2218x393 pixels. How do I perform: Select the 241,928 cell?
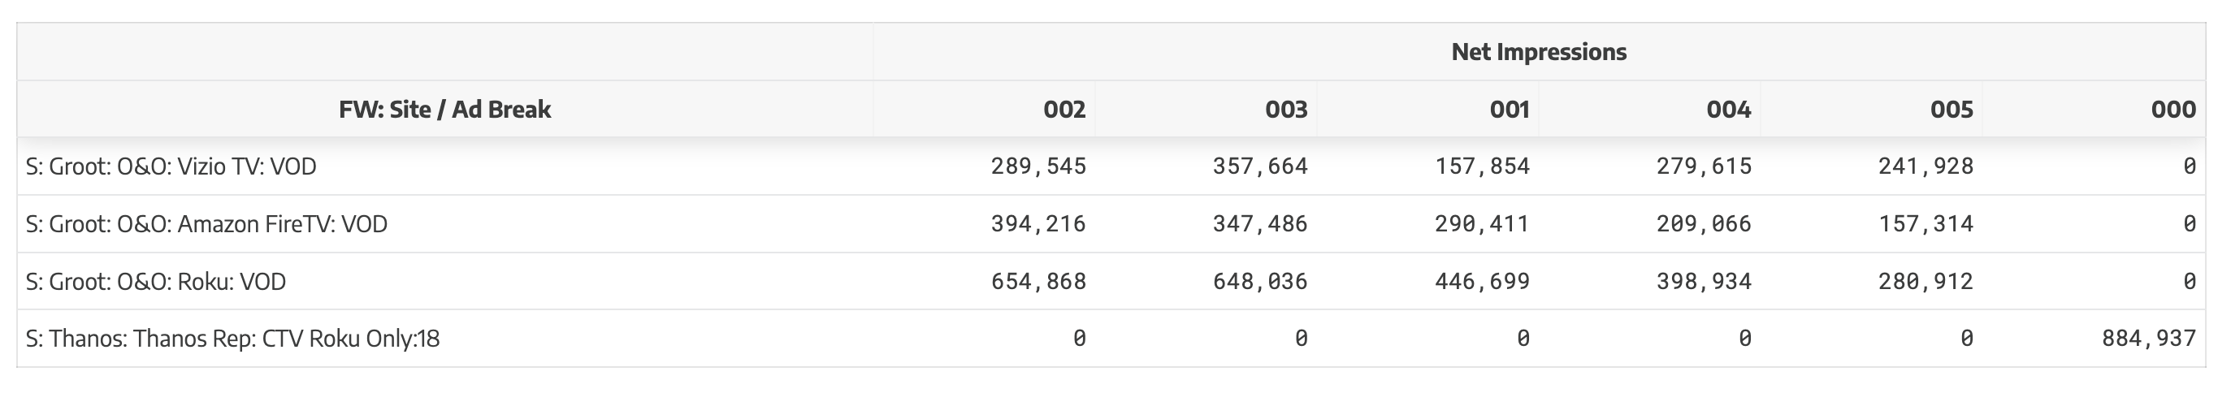(1926, 166)
